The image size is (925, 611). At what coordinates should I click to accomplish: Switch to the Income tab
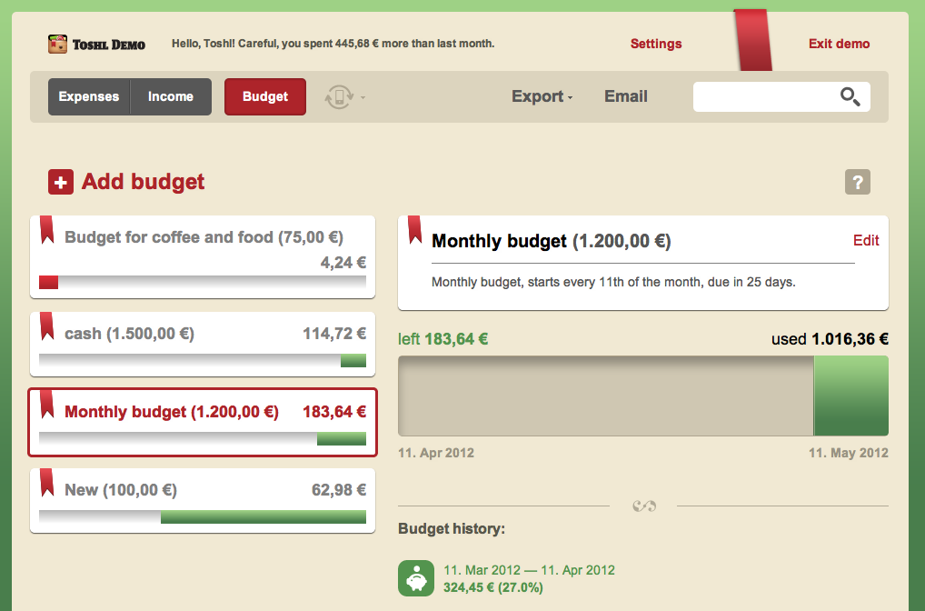(x=171, y=96)
